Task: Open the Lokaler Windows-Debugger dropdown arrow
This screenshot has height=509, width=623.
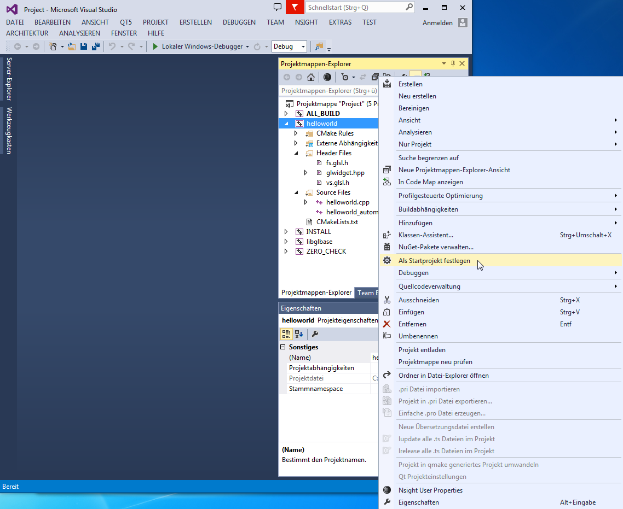Action: click(247, 47)
